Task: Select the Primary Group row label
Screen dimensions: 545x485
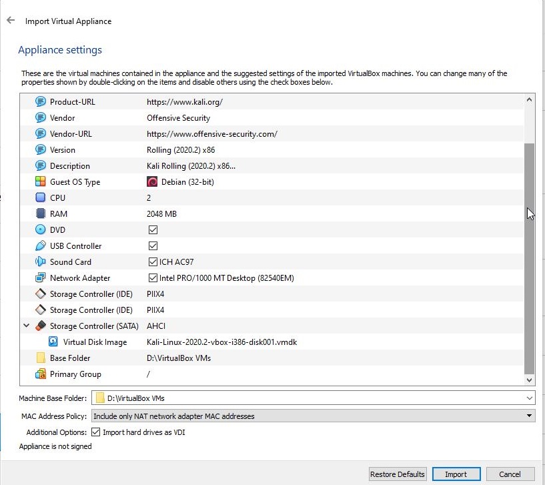Action: pos(75,374)
